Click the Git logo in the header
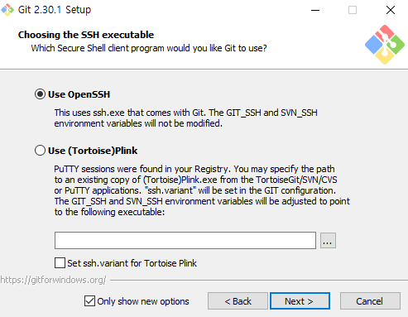 point(385,45)
